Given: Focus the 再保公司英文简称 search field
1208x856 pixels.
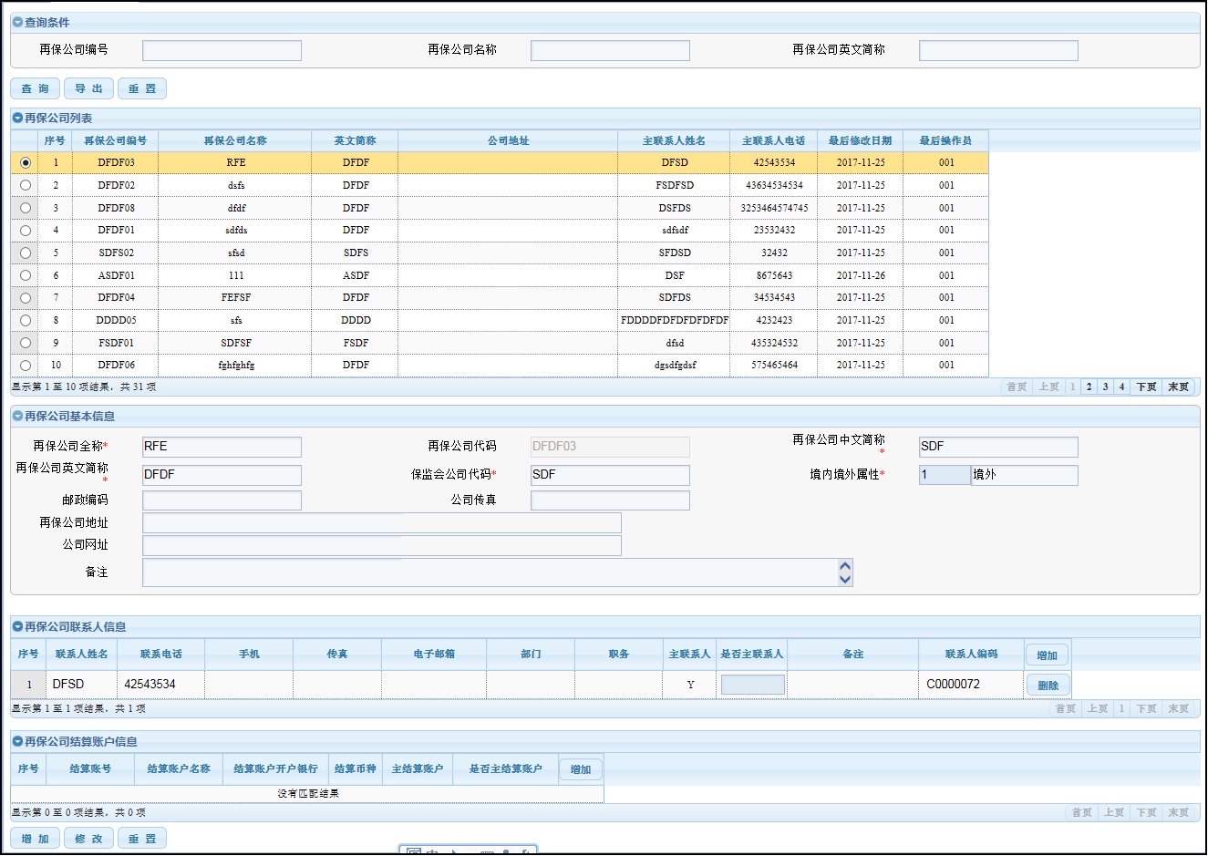Looking at the screenshot, I should (998, 50).
